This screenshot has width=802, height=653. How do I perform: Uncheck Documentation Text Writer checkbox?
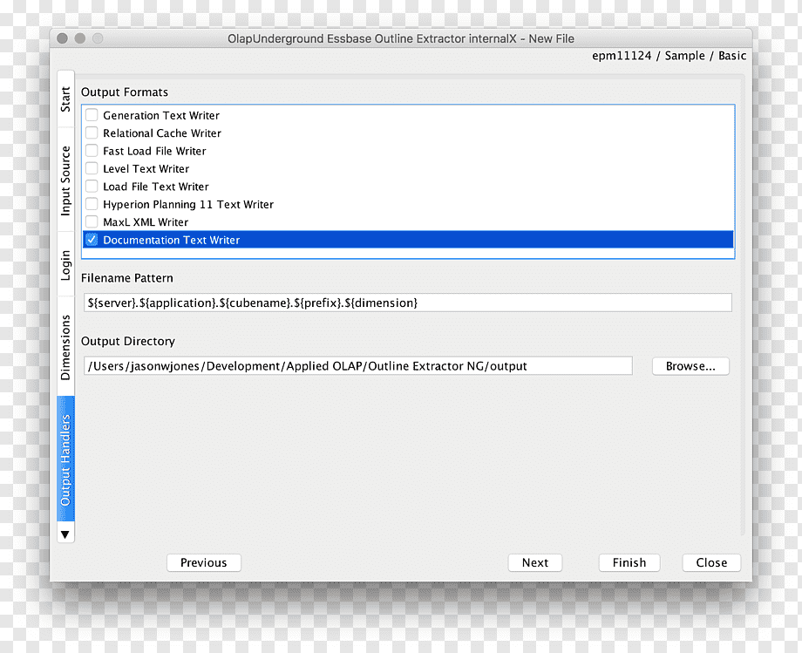(92, 240)
